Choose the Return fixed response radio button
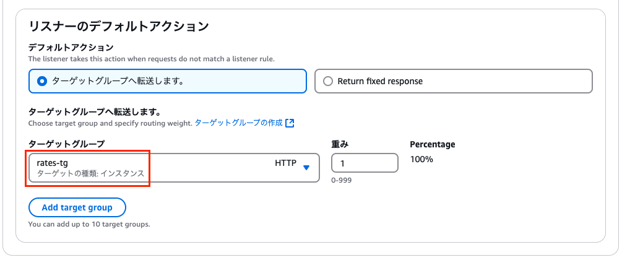Viewport: 622px width, 260px height. (x=328, y=81)
